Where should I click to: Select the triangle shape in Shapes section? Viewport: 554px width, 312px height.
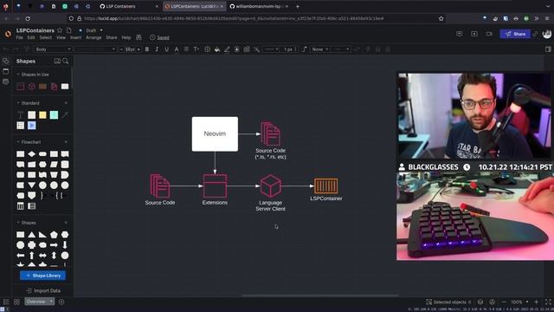(x=32, y=235)
